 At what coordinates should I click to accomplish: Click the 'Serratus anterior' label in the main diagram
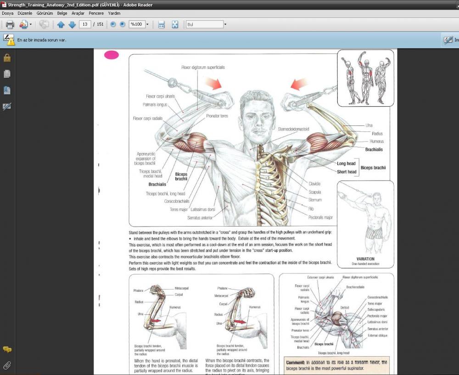click(x=200, y=218)
